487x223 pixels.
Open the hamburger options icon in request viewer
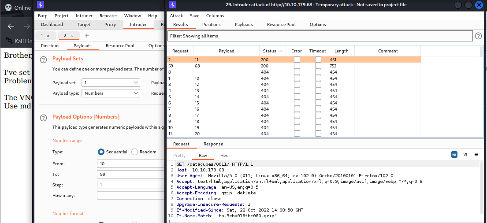coord(476,154)
